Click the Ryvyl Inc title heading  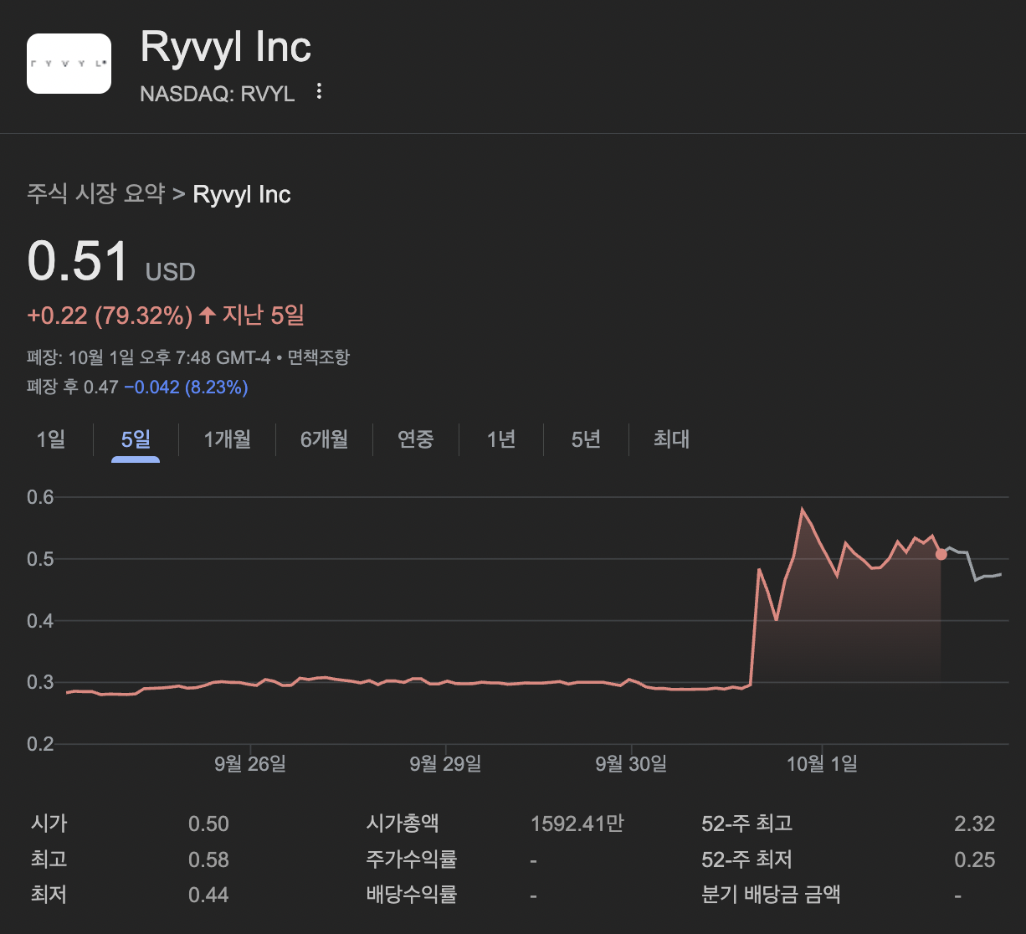pos(226,47)
